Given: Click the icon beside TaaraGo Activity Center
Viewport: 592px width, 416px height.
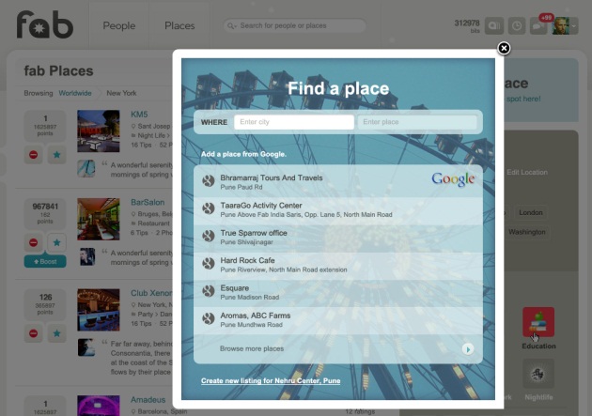Looking at the screenshot, I should click(x=208, y=208).
